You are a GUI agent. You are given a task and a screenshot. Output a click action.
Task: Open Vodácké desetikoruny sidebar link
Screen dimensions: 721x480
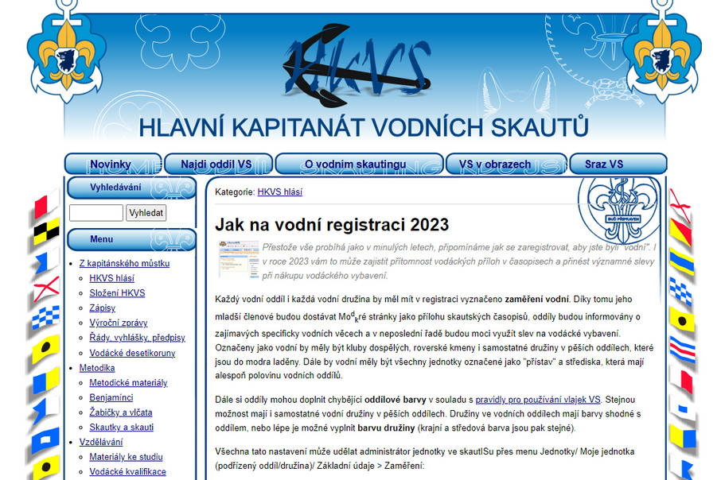[132, 353]
